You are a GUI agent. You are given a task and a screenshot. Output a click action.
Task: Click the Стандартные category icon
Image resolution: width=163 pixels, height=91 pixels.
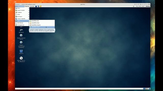coord(16,25)
